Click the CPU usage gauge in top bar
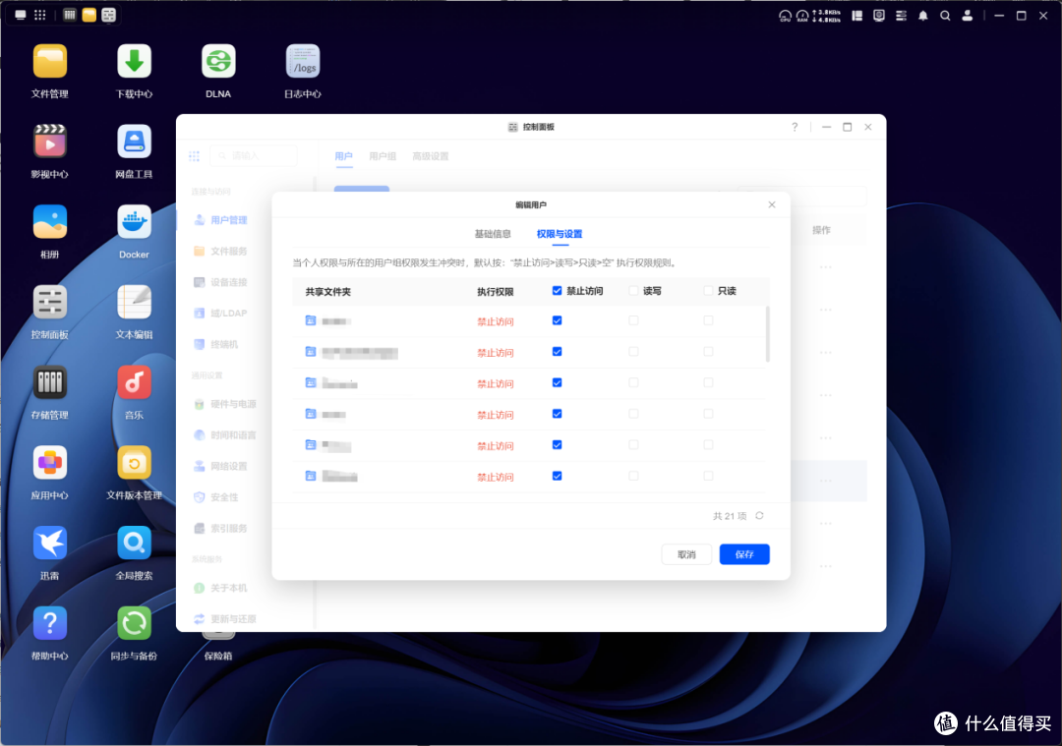 tap(785, 16)
